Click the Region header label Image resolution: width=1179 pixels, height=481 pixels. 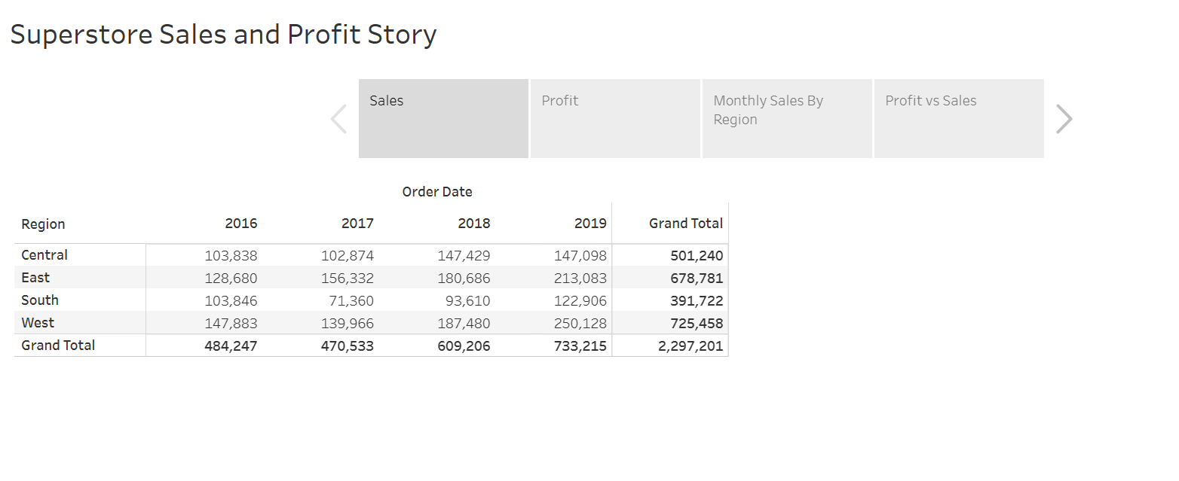[43, 224]
